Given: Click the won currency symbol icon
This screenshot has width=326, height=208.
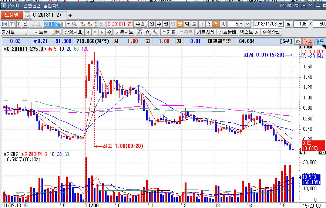Looking at the screenshot, I should 148,32.
